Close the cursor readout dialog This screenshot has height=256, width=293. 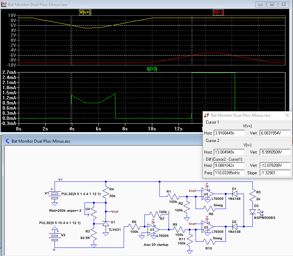click(287, 115)
